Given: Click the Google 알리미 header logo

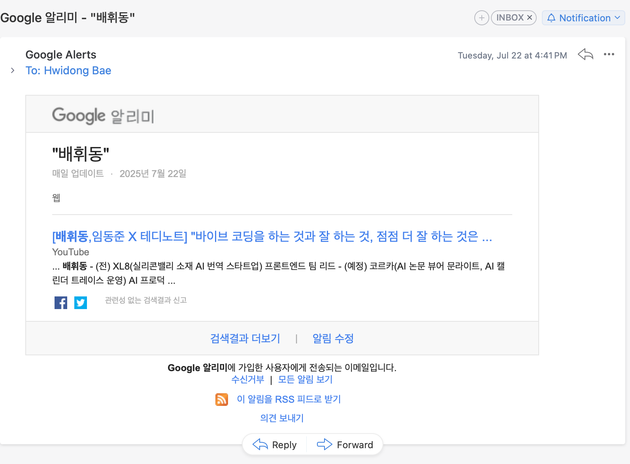Looking at the screenshot, I should coord(103,116).
